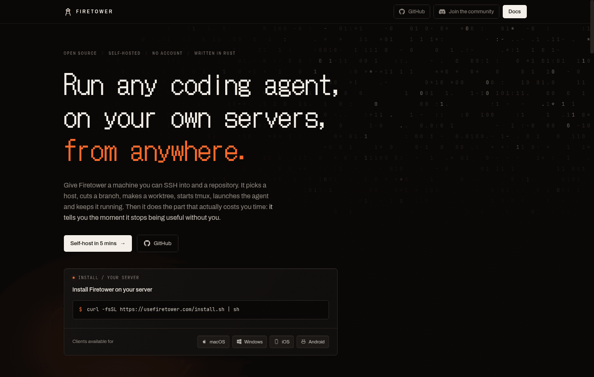Viewport: 594px width, 377px height.
Task: Click the FIRETOWER brand name
Action: (95, 12)
